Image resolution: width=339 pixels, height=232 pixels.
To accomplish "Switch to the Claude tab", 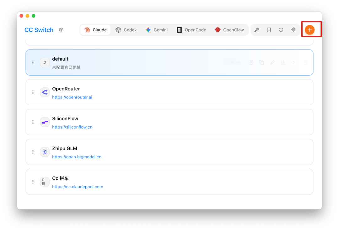I will pyautogui.click(x=95, y=30).
